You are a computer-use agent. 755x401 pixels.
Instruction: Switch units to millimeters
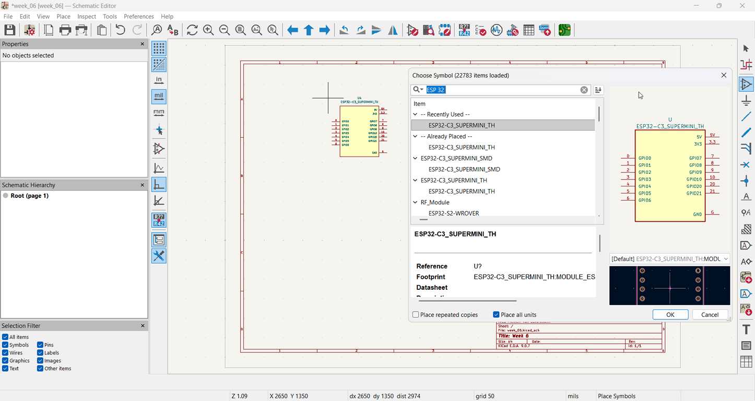pos(159,112)
